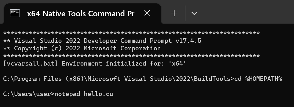Viewport: 294px width, 107px height.
Task: Click the notepad command word
Action: pos(67,94)
